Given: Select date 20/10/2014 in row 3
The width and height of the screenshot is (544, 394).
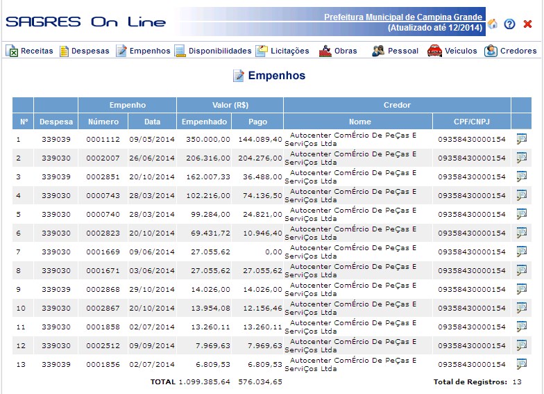Looking at the screenshot, I should [x=151, y=177].
